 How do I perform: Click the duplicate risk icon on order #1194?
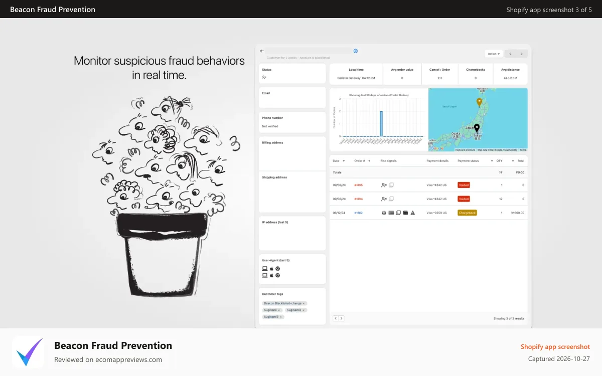coord(391,199)
